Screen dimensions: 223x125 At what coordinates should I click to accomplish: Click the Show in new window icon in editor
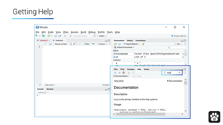pyautogui.click(x=46, y=44)
